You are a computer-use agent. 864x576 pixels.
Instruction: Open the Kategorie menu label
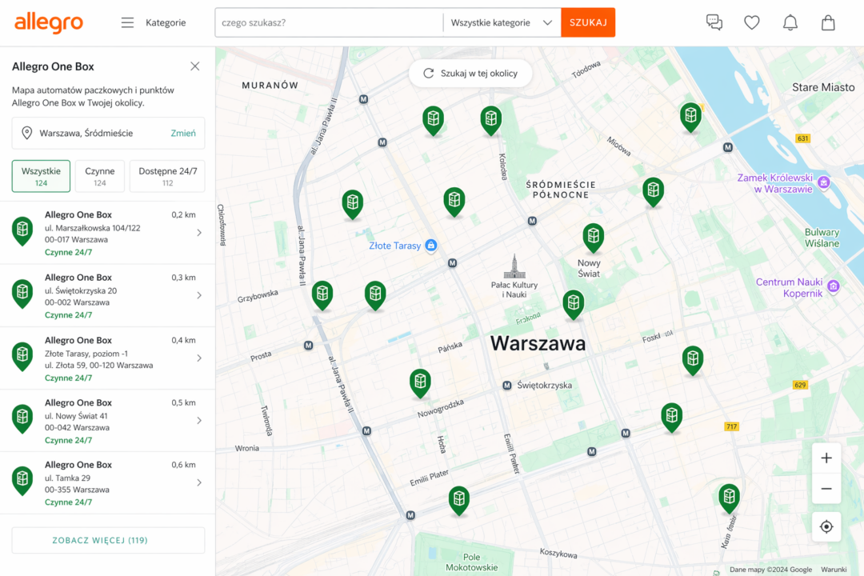(x=166, y=22)
